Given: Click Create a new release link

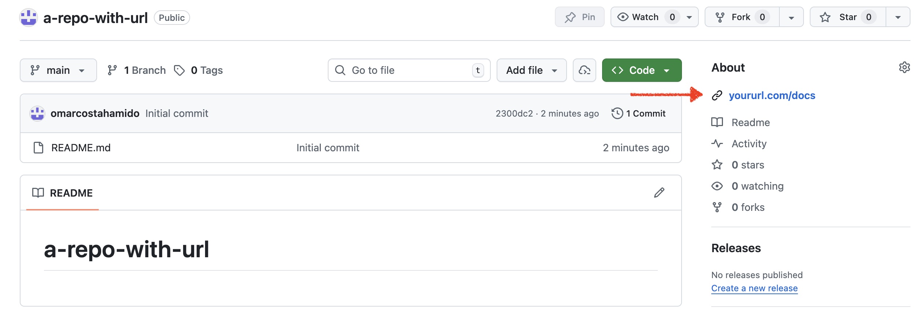Looking at the screenshot, I should (x=754, y=288).
